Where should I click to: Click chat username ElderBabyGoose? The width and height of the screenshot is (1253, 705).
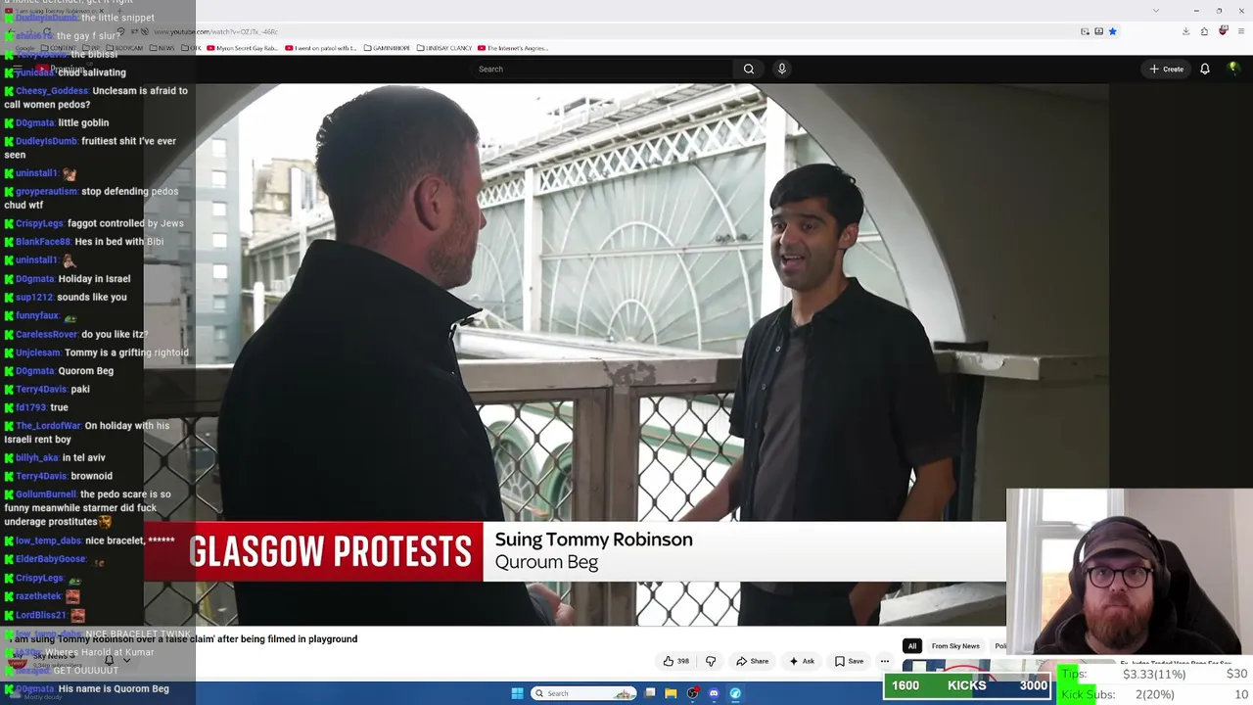pyautogui.click(x=51, y=559)
